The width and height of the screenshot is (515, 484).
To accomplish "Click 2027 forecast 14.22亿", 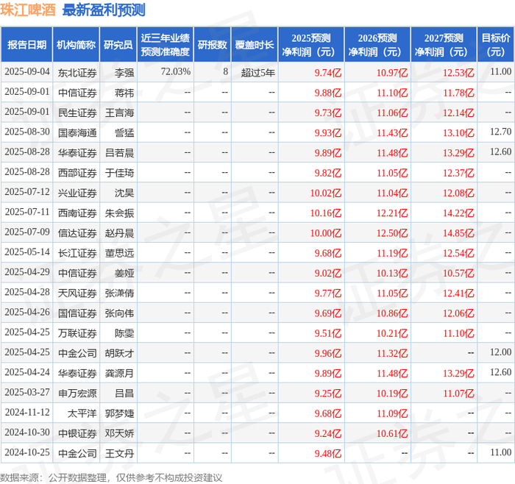I will (458, 213).
